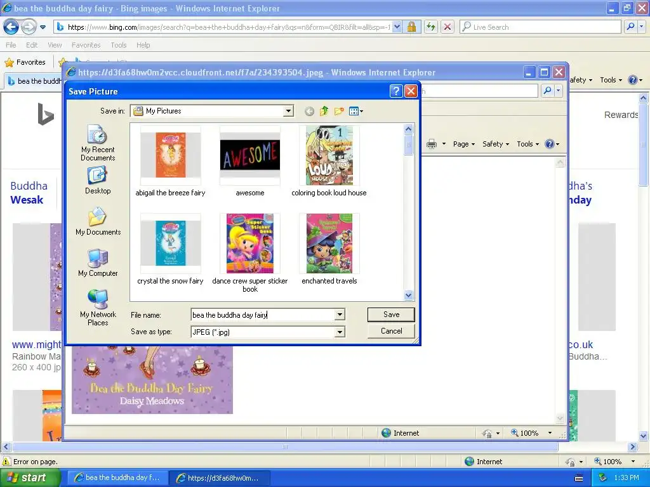Switch to the bea the buddh browser tab
Image resolution: width=650 pixels, height=487 pixels.
(34, 81)
